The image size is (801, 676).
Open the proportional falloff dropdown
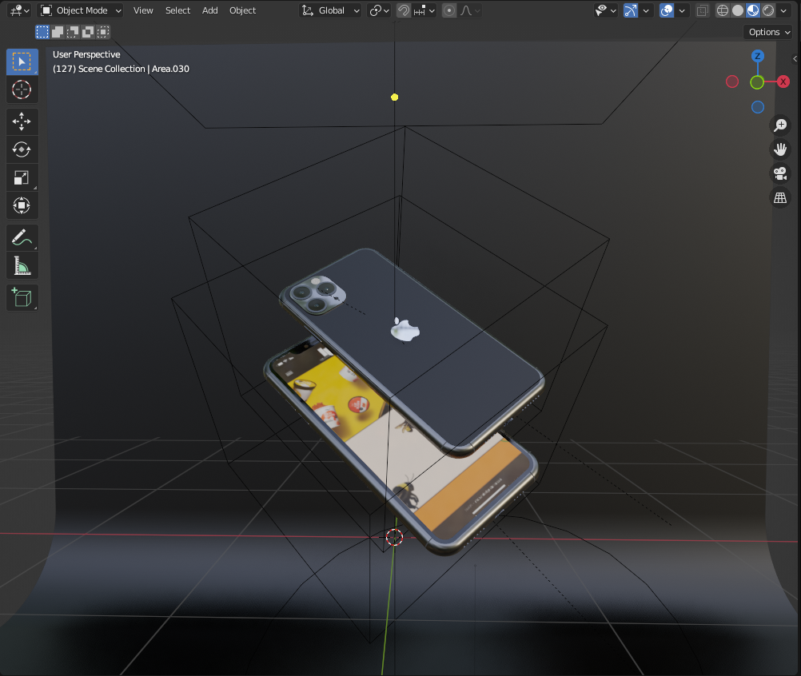coord(469,10)
